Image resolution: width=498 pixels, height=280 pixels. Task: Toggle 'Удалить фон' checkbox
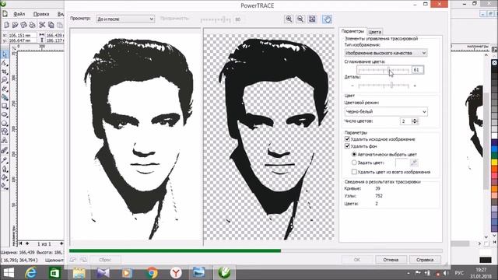[347, 146]
